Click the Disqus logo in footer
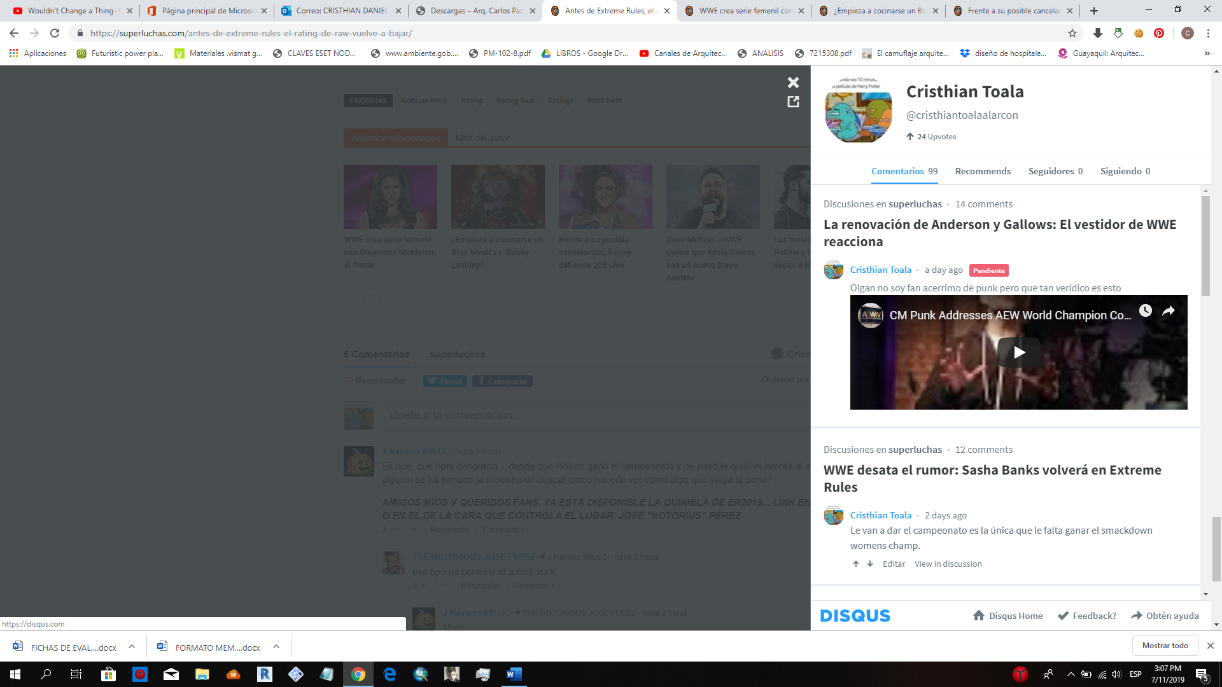The width and height of the screenshot is (1222, 687). click(x=855, y=616)
